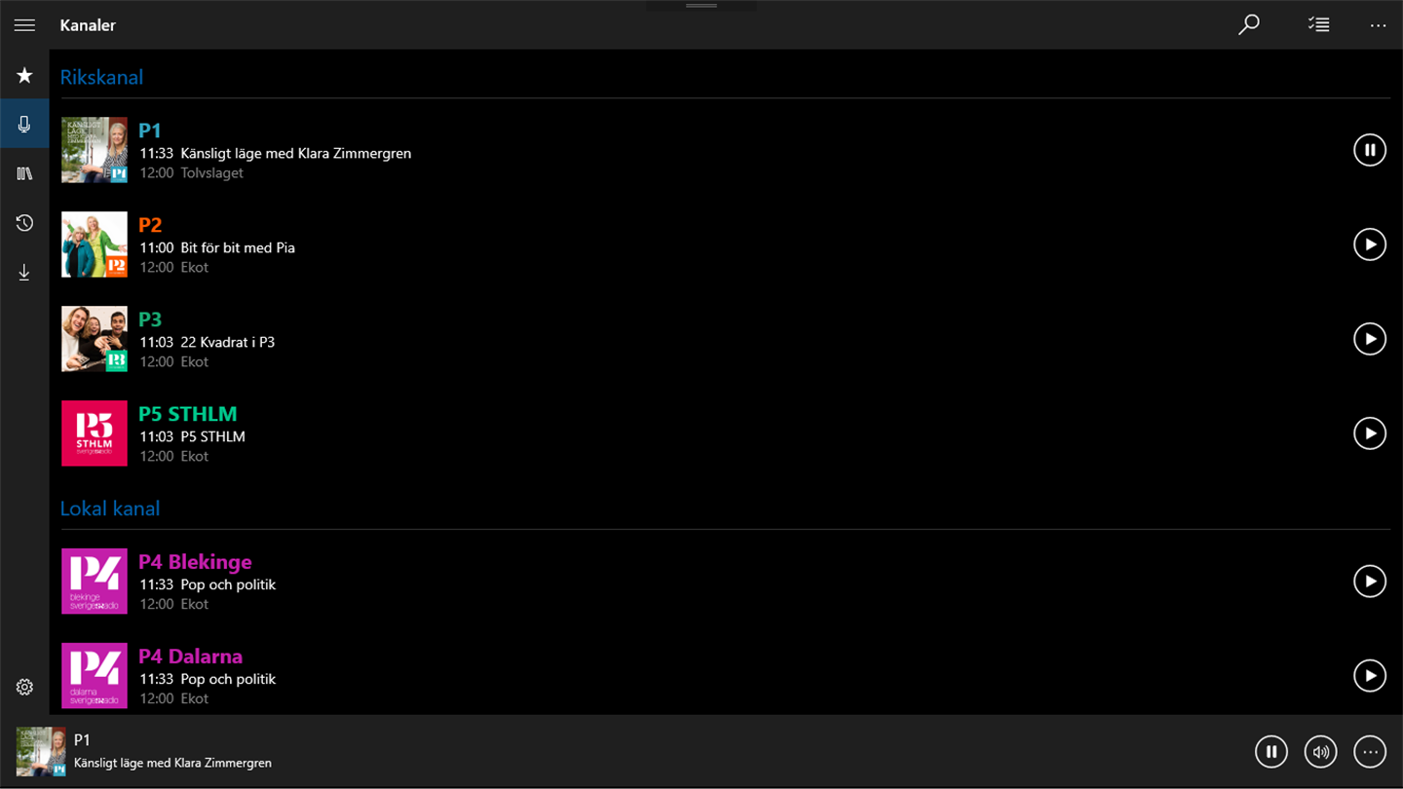1403x789 pixels.
Task: Click the Rikskanal section header
Action: [x=101, y=77]
